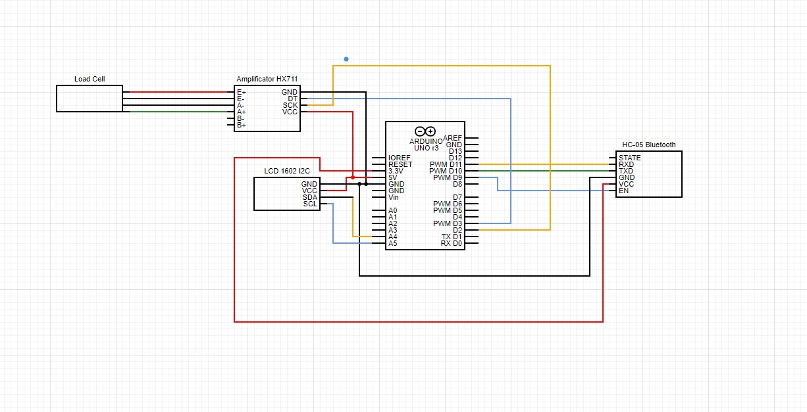Select the E- pin on HX711
The height and width of the screenshot is (412, 807).
pos(241,99)
